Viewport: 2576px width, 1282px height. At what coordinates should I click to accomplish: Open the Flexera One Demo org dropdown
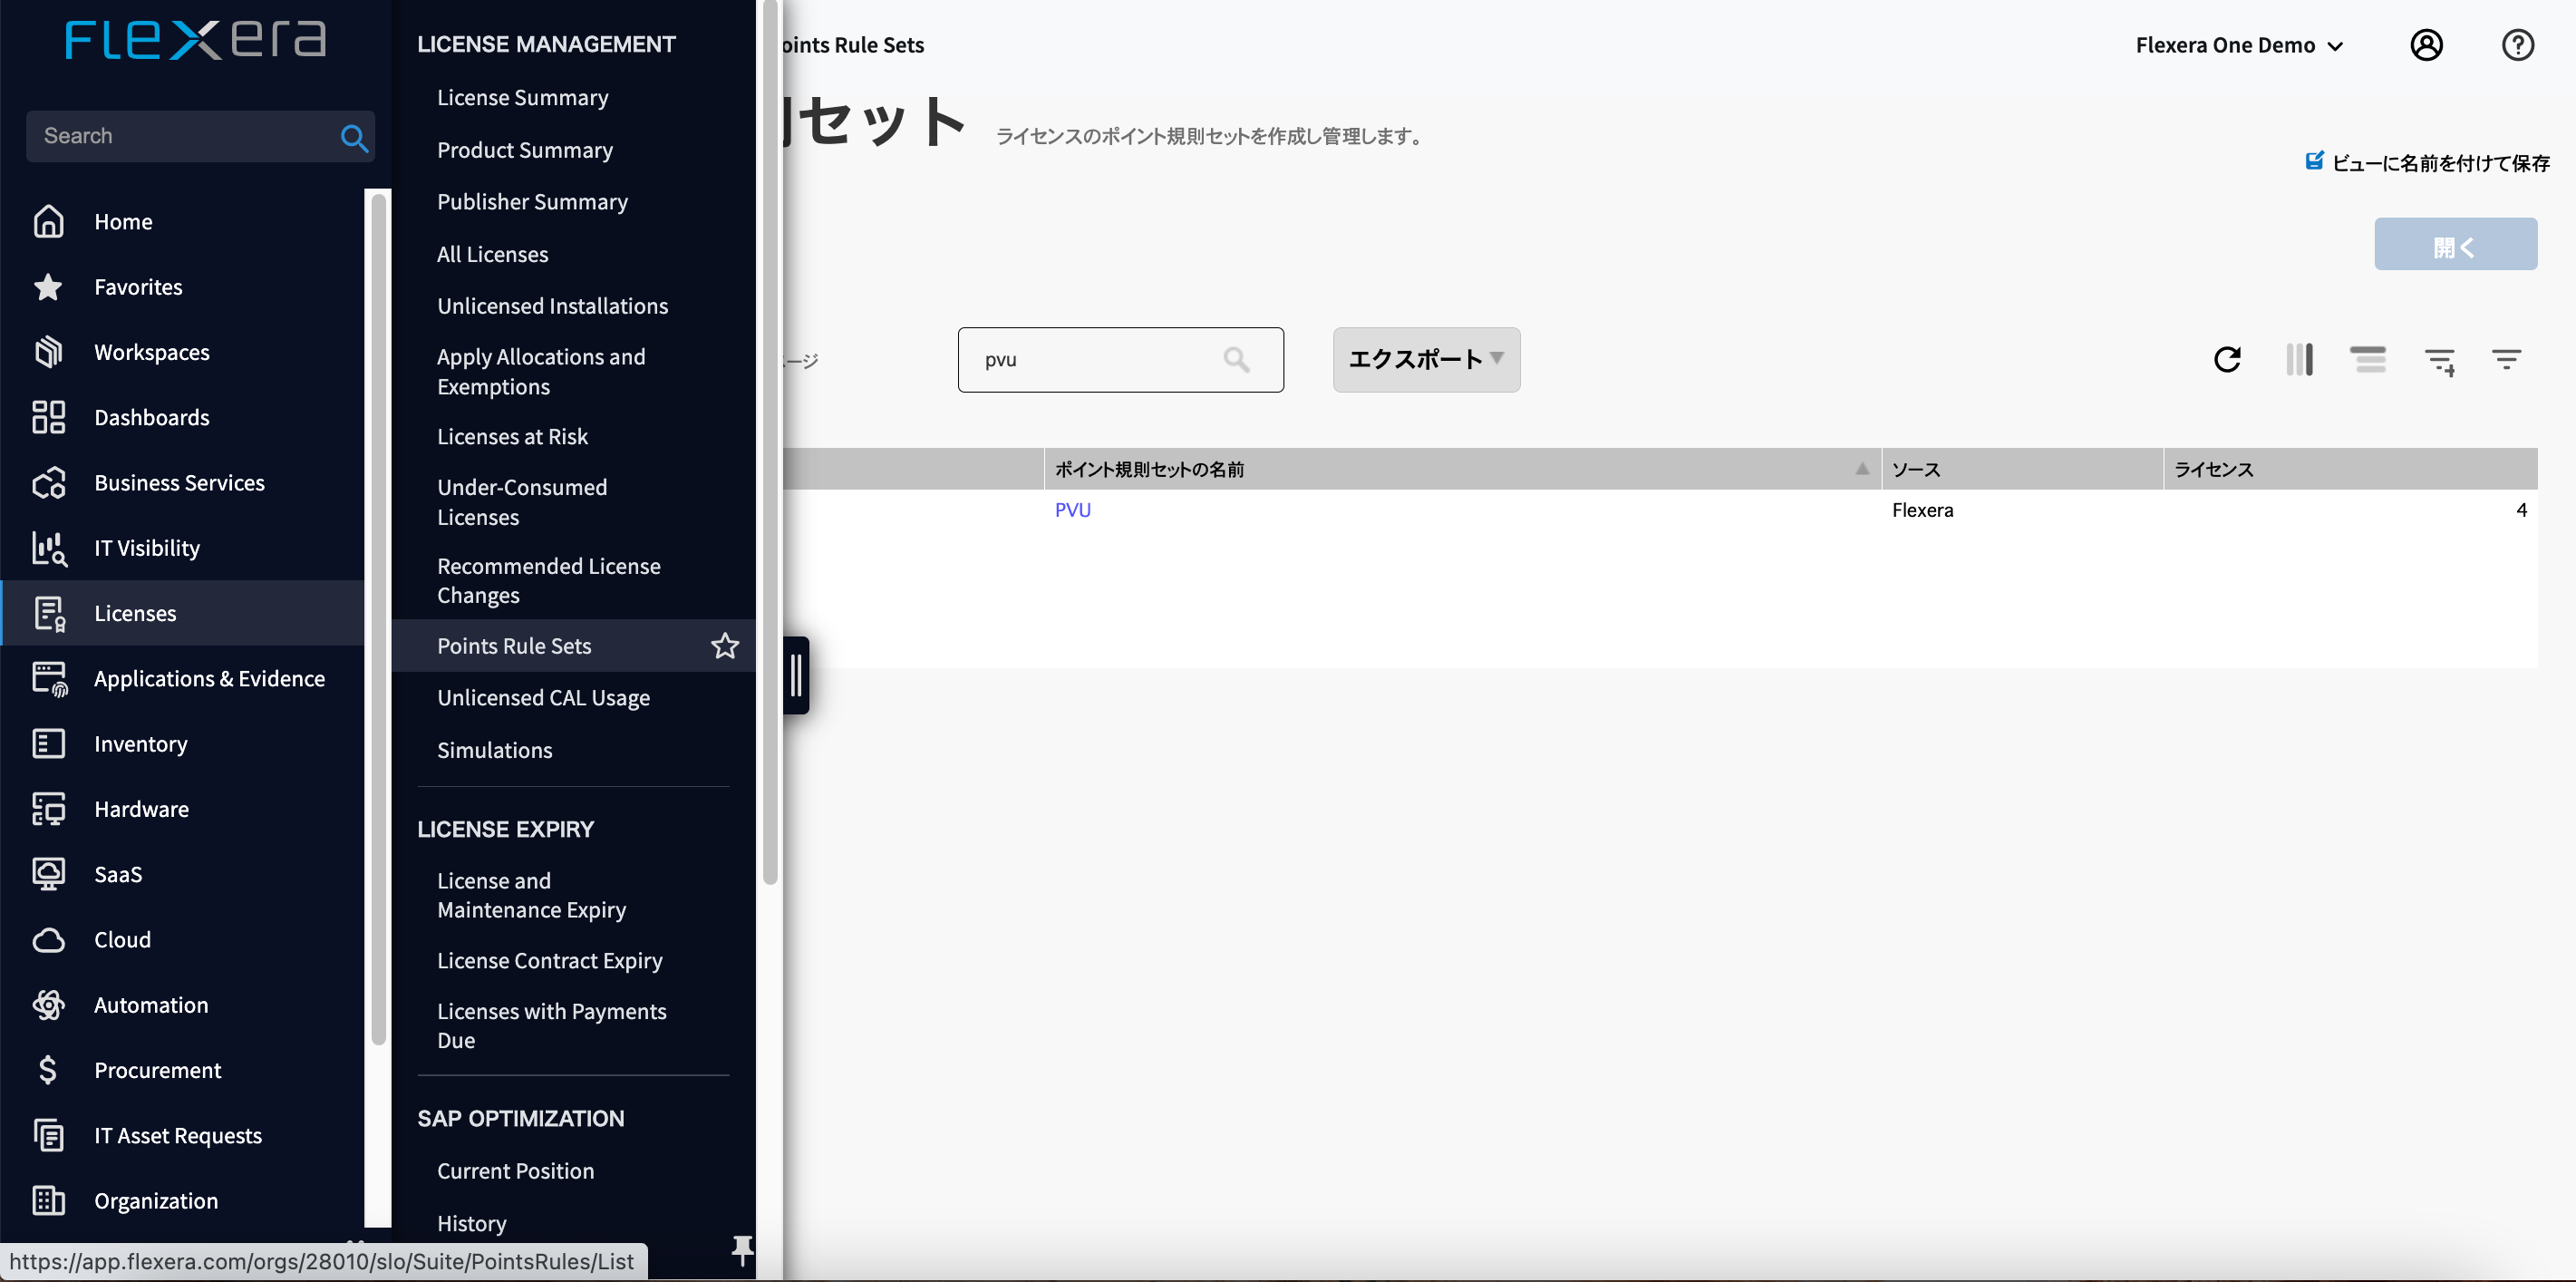[x=2239, y=45]
